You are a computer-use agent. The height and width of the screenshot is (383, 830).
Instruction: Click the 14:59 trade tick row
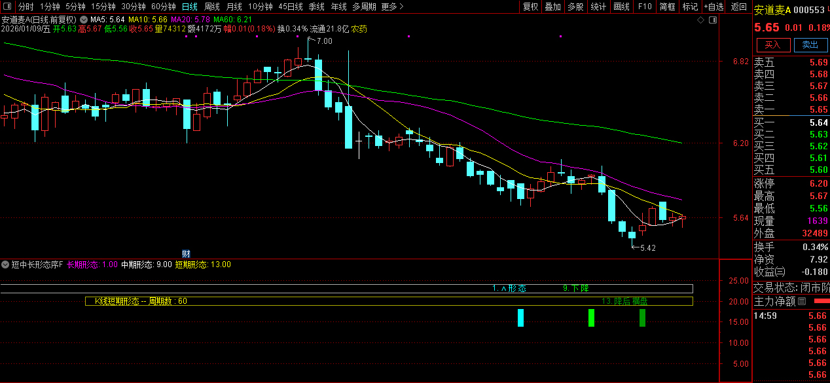point(791,316)
